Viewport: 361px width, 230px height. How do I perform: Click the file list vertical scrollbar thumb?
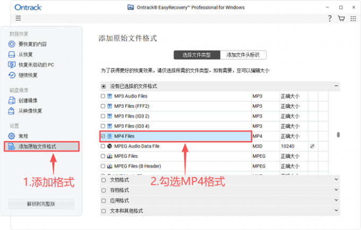coord(338,134)
